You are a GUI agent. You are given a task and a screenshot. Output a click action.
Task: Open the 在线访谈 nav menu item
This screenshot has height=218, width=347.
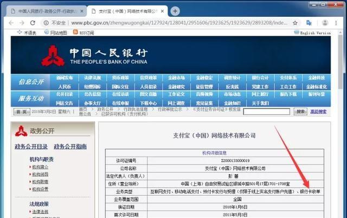click(x=120, y=94)
